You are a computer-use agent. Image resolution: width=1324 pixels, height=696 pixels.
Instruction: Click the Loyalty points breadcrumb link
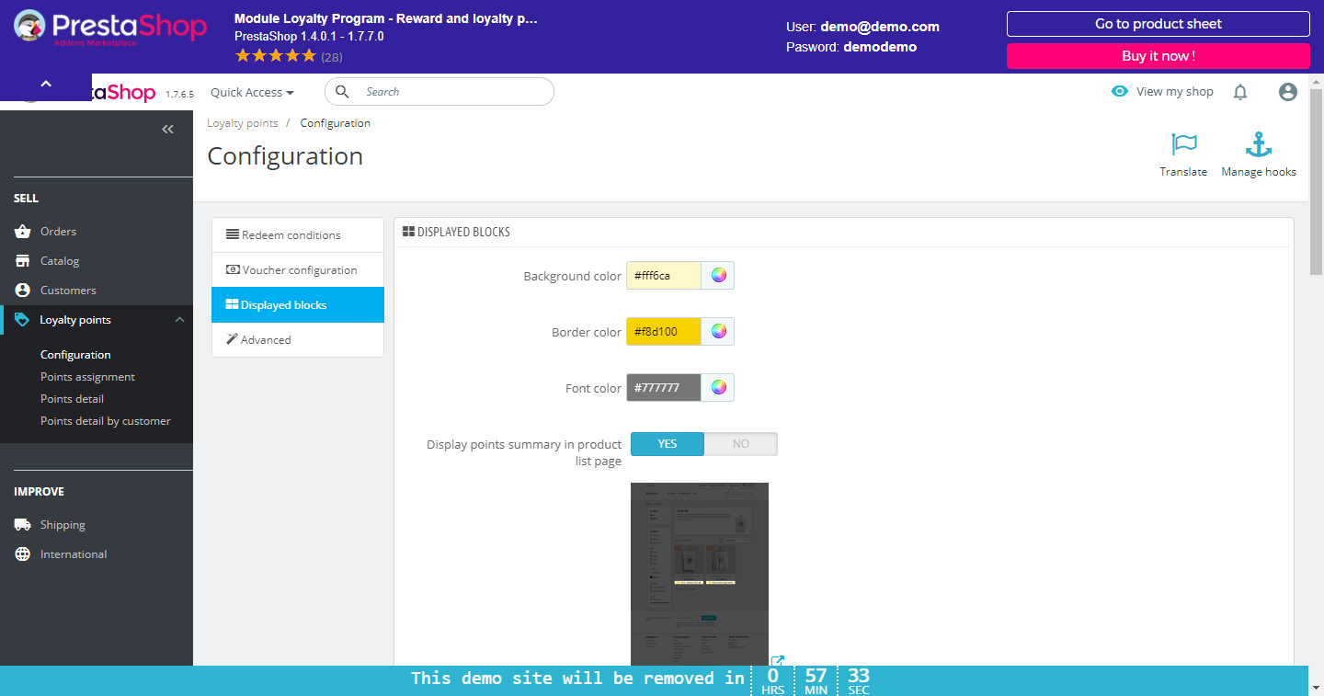click(243, 123)
